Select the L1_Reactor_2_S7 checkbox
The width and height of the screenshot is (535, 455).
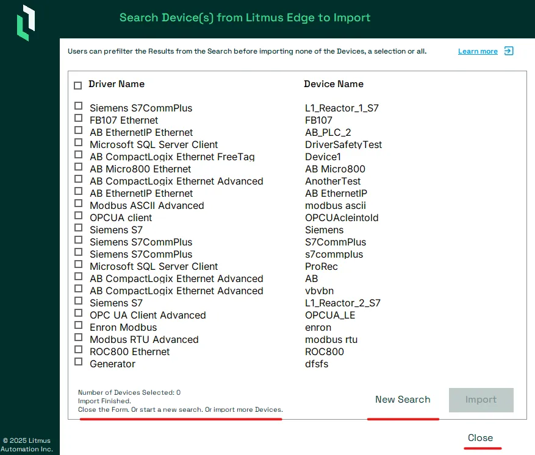(79, 301)
